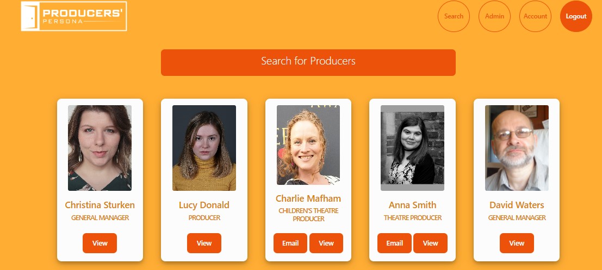
Task: Select Lucy Donald's headshot image
Action: point(204,148)
